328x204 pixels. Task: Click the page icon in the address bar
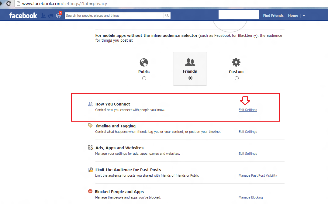click(18, 4)
